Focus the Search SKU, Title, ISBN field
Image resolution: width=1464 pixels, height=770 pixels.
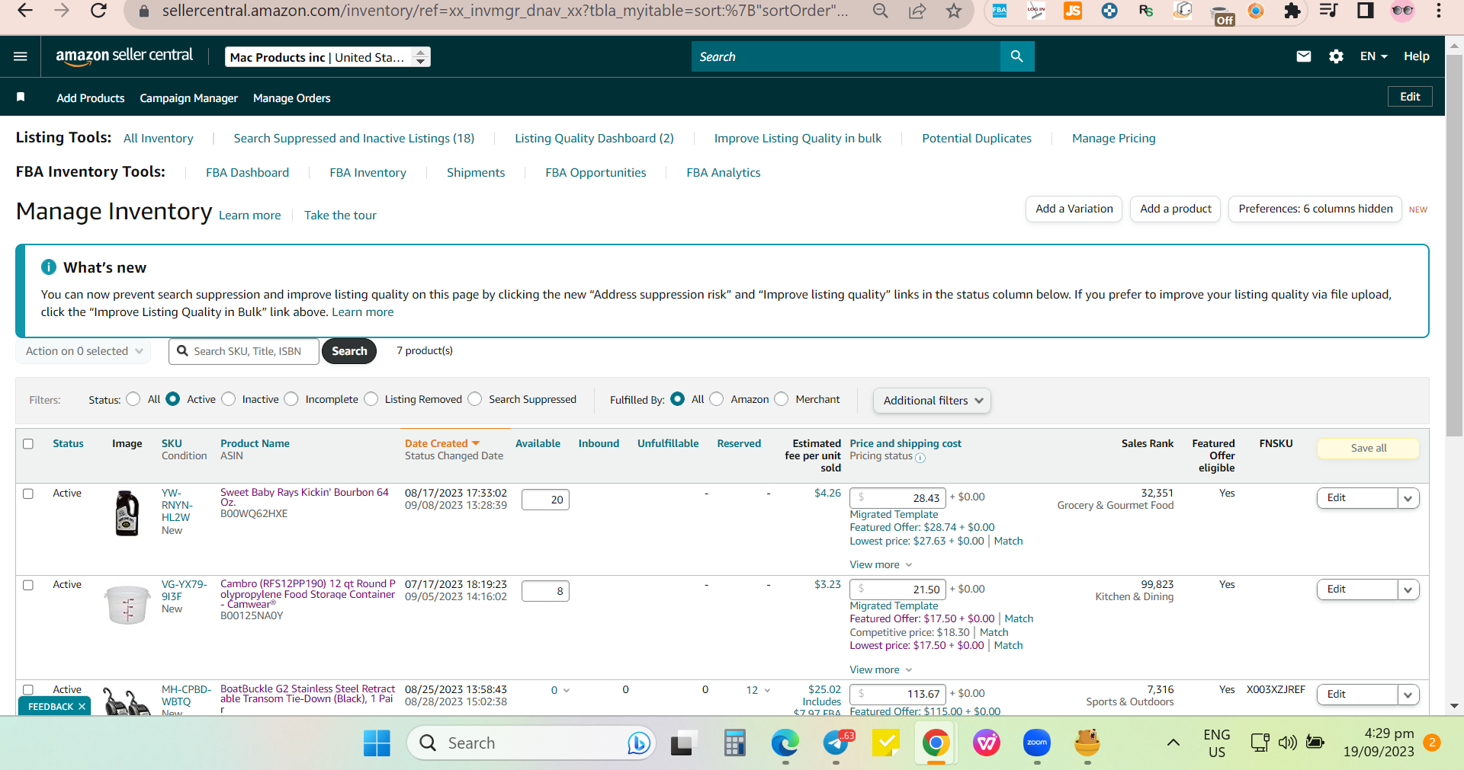pos(244,351)
